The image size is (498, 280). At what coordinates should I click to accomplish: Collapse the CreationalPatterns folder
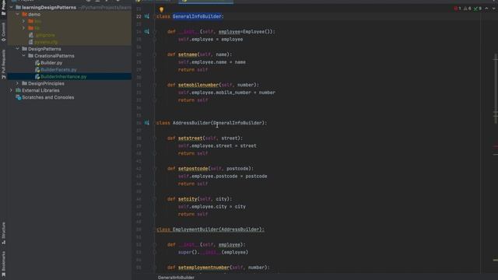click(24, 56)
